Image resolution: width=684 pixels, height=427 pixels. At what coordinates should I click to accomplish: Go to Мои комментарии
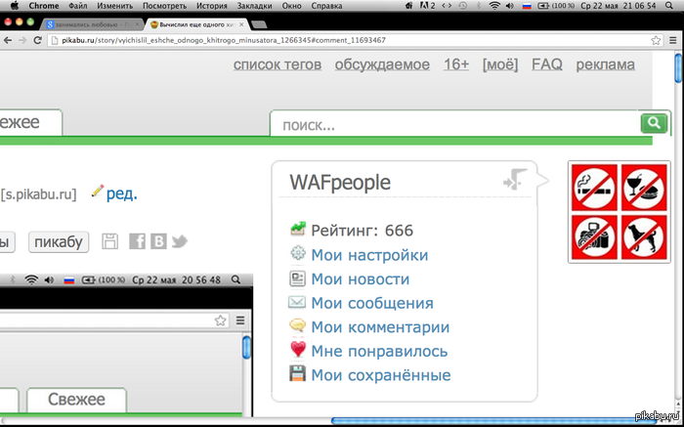pyautogui.click(x=380, y=327)
